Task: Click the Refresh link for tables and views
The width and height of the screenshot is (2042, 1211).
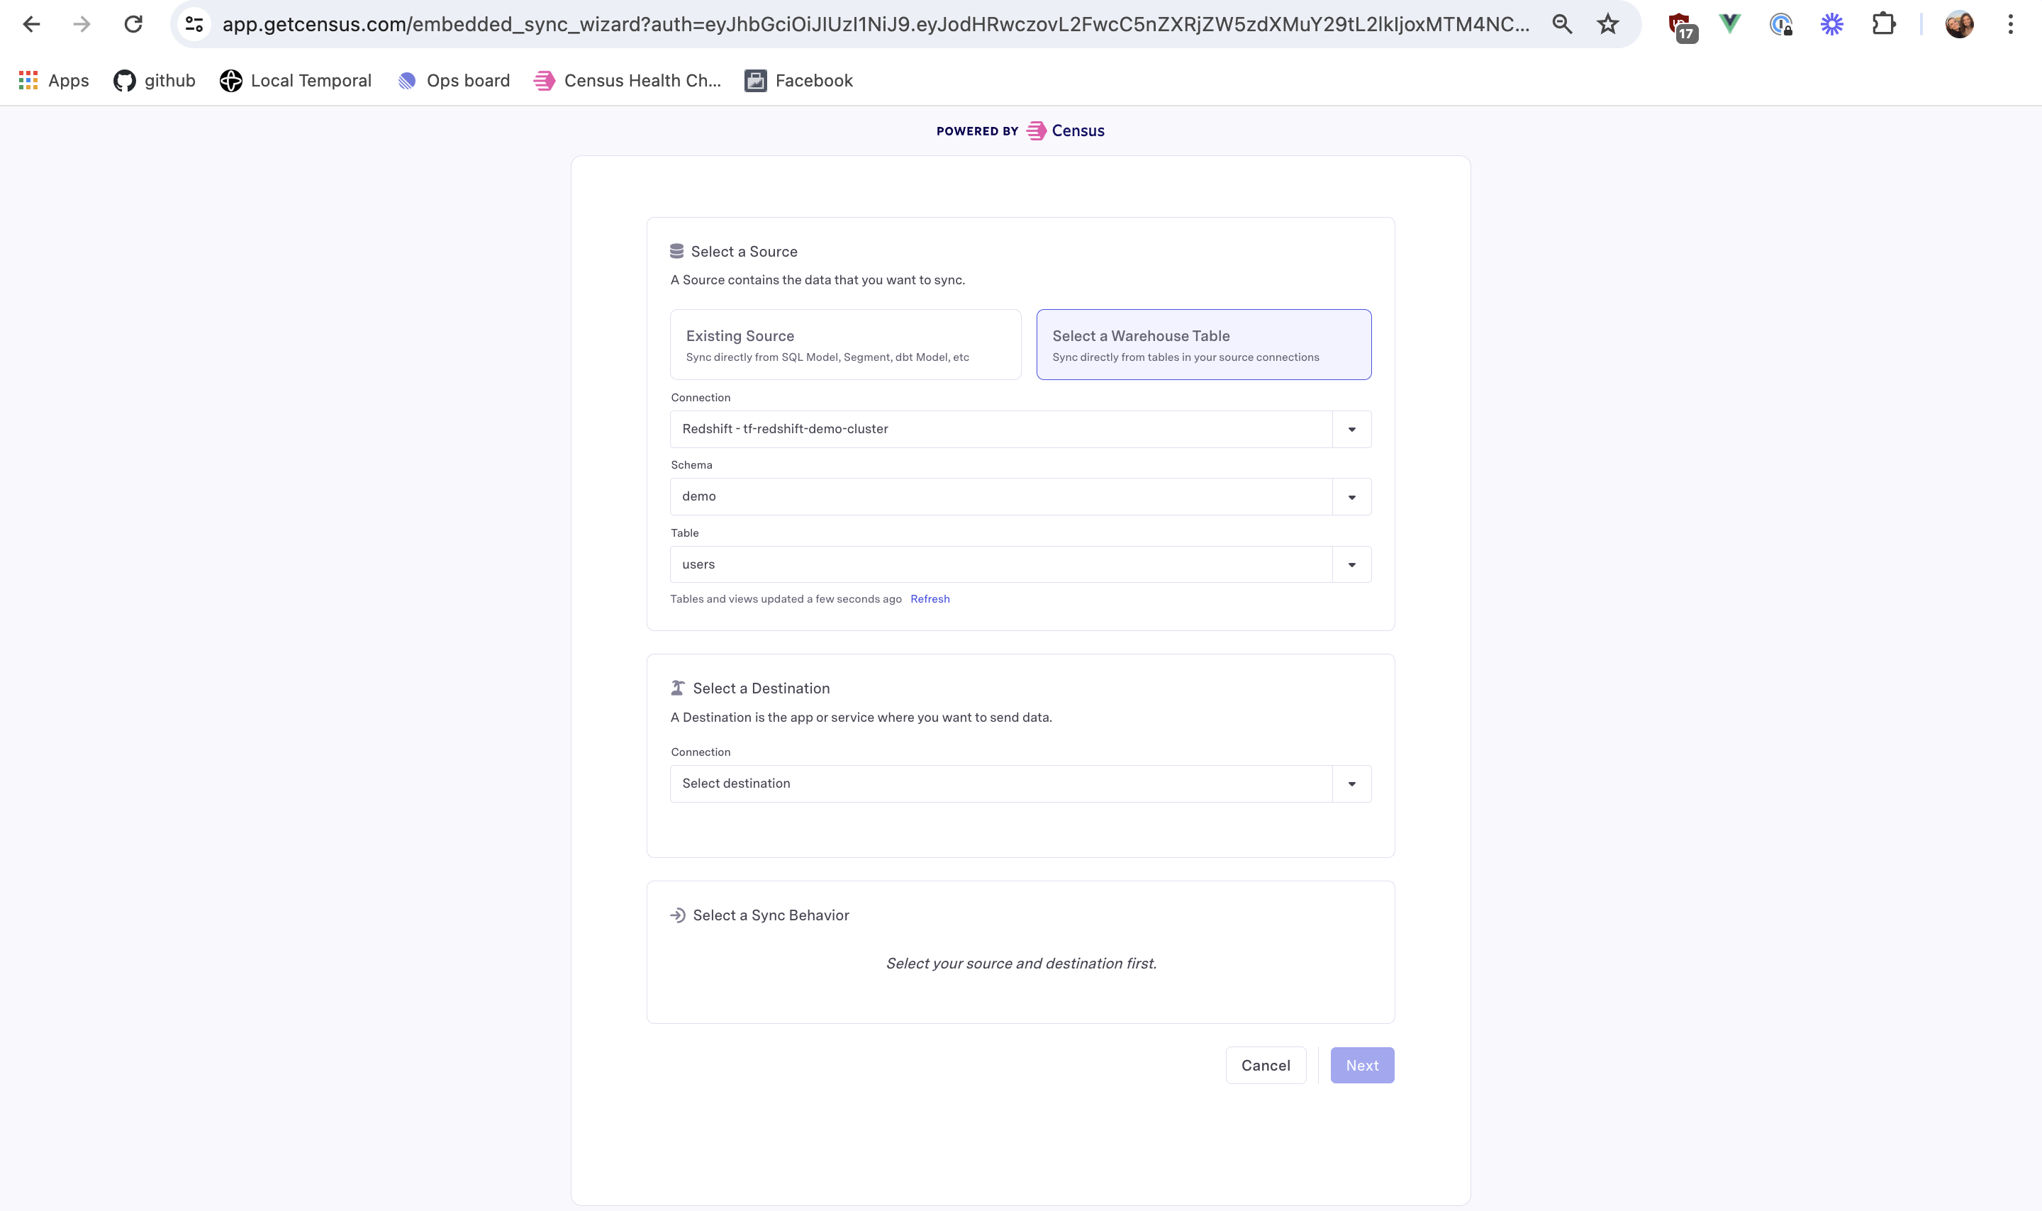Action: pos(930,599)
